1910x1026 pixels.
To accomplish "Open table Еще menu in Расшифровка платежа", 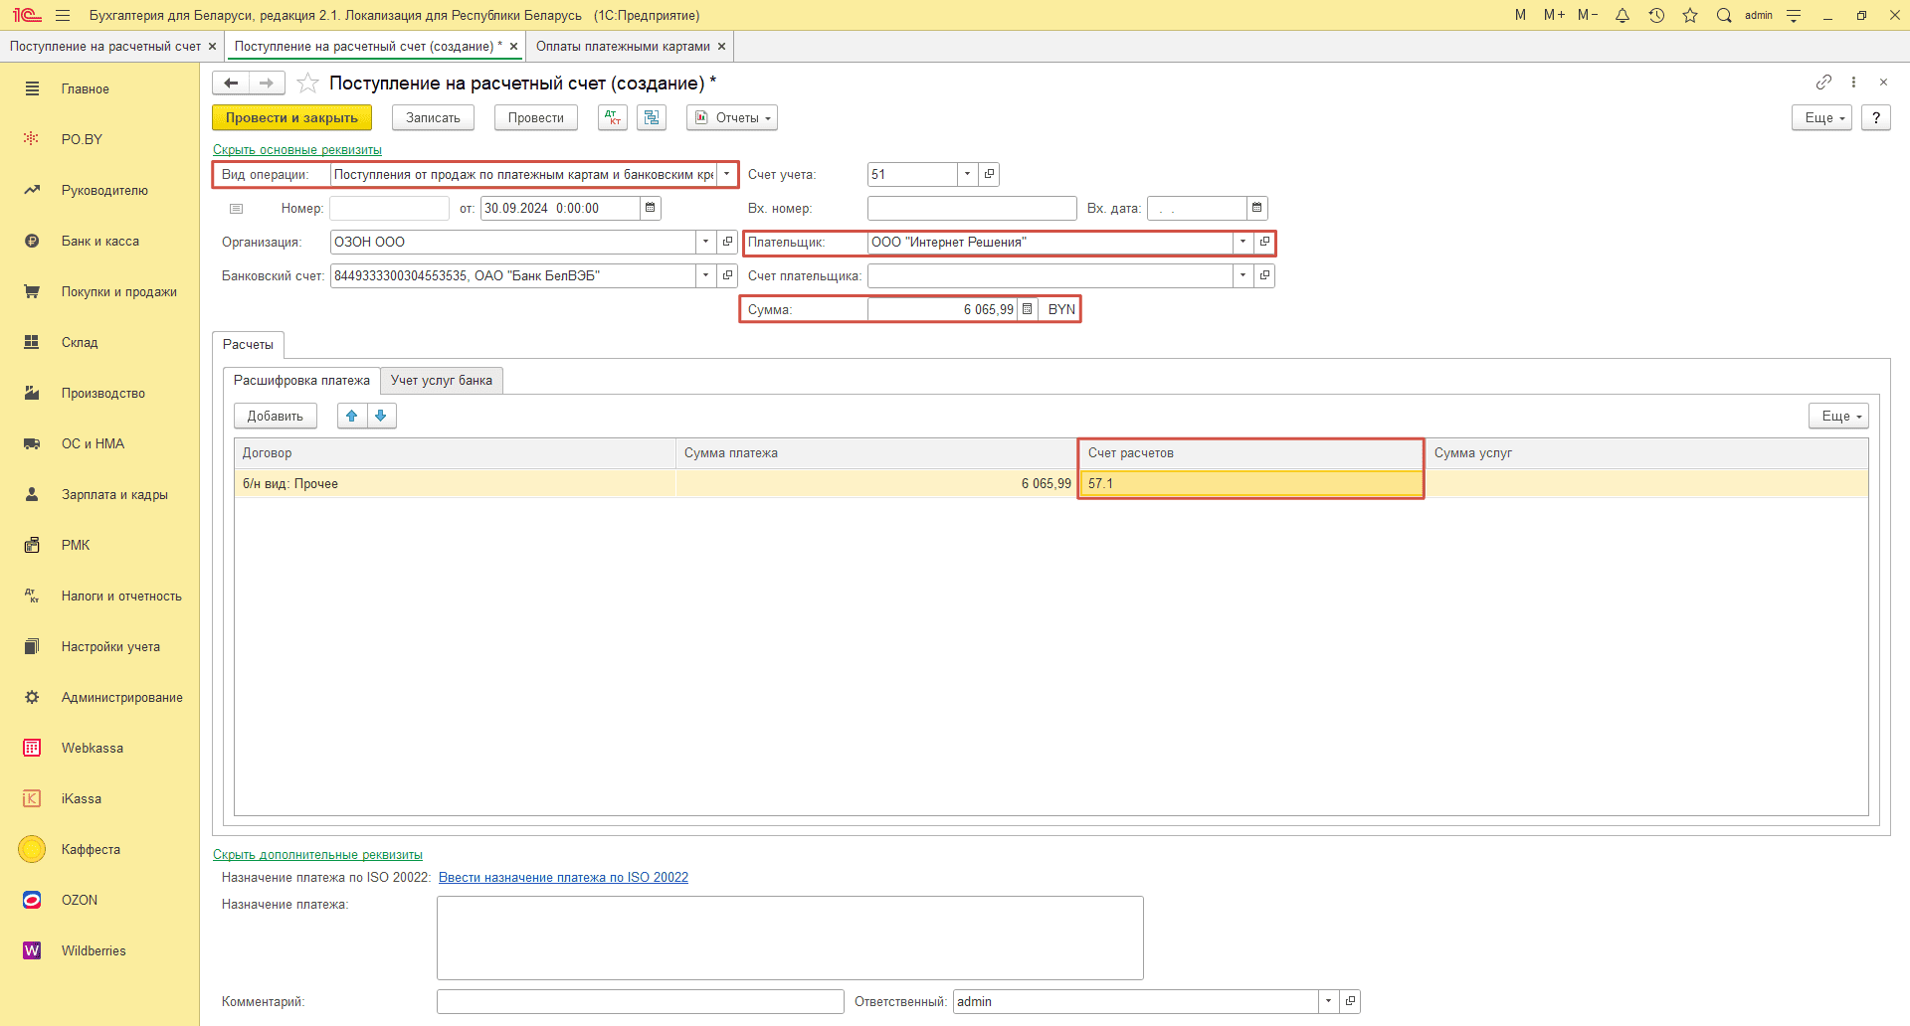I will point(1838,416).
